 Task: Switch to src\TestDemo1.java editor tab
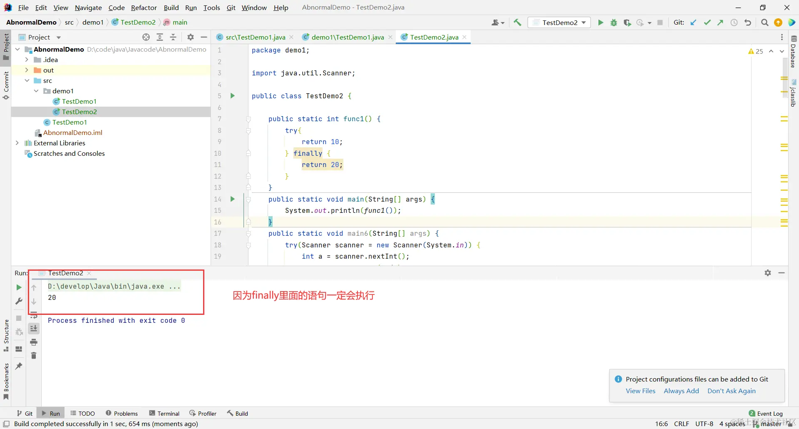[256, 37]
